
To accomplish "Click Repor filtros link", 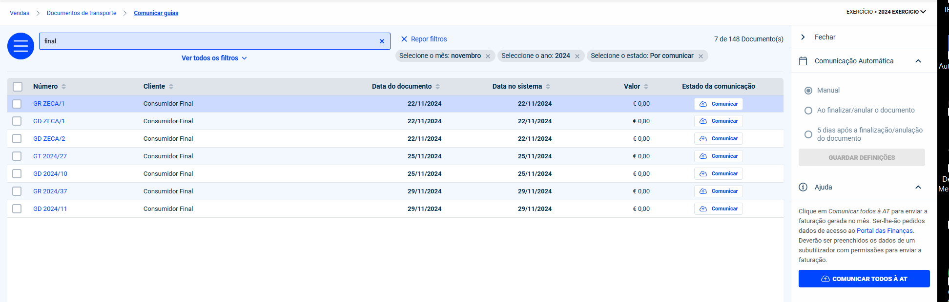I will pos(429,39).
